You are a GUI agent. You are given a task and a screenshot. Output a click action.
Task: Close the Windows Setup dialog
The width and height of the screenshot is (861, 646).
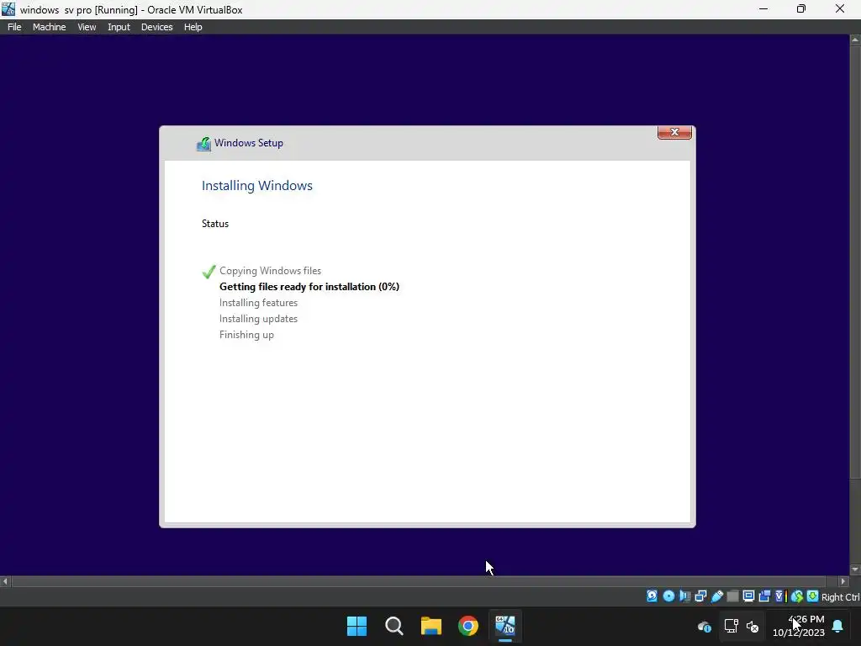click(674, 132)
